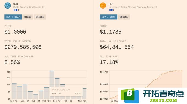Click the May '25 APR bar

point(84,94)
